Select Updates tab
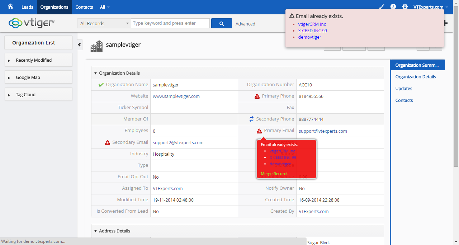 (404, 89)
